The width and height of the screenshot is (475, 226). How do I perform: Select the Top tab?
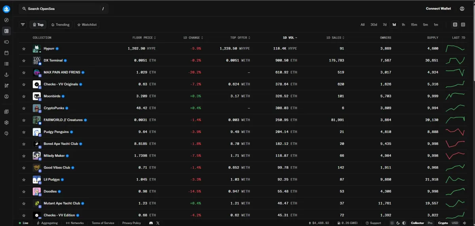click(38, 25)
